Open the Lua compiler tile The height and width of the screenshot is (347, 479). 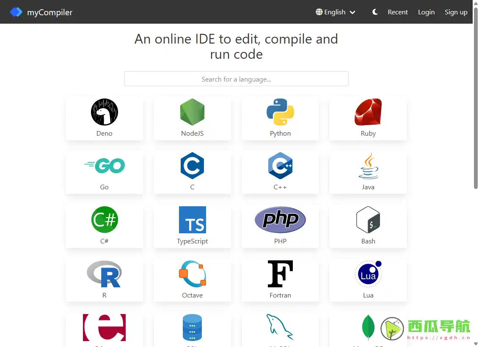click(368, 279)
